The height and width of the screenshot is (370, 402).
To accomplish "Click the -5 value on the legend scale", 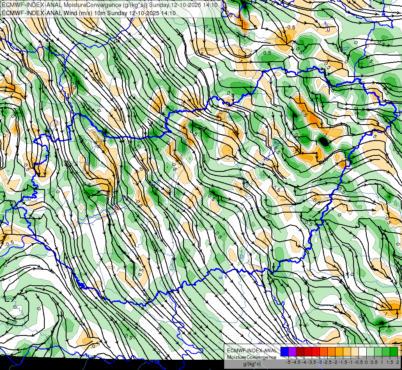I will [288, 362].
